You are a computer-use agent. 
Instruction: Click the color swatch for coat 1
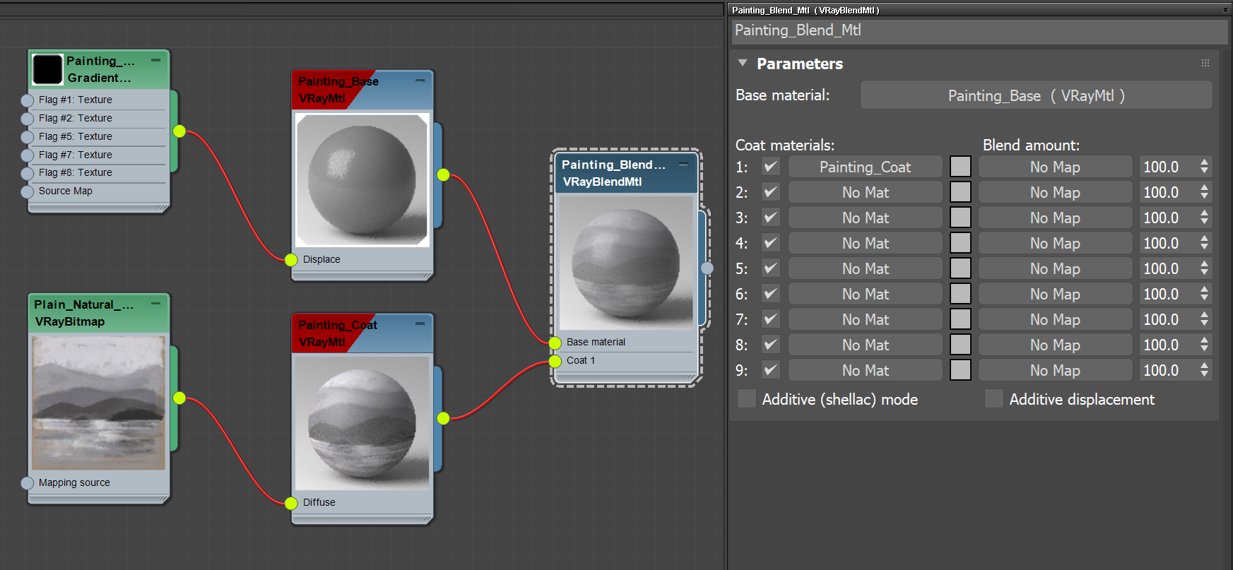point(960,167)
